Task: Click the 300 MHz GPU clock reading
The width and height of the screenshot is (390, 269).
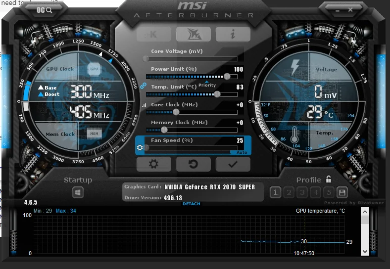Action: (x=90, y=92)
